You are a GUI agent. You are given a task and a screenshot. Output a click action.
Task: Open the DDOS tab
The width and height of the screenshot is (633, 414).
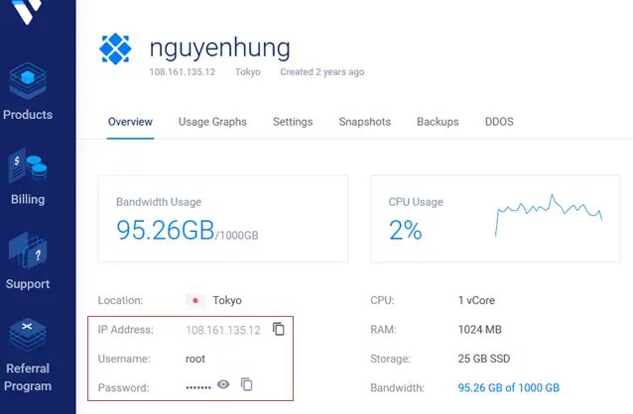(x=499, y=122)
